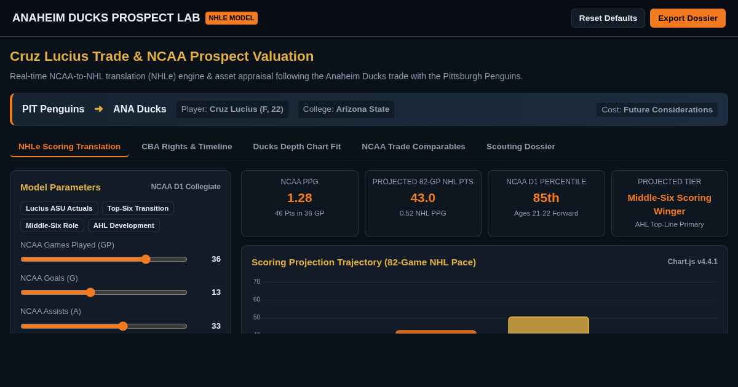Click the Chart.js v4.4.1 label
The width and height of the screenshot is (738, 387).
pyautogui.click(x=692, y=262)
